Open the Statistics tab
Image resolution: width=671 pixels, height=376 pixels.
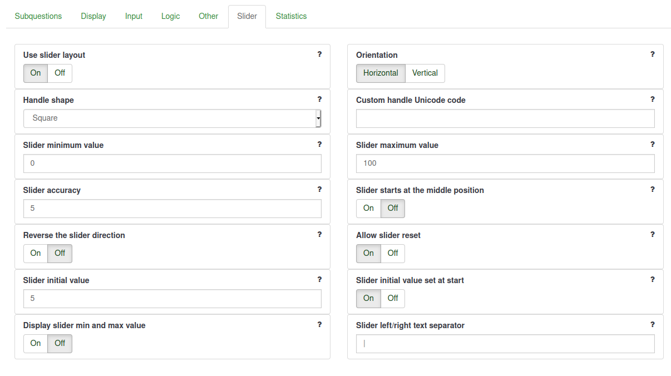[291, 16]
